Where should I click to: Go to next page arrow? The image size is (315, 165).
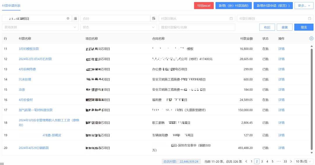pos(291,162)
